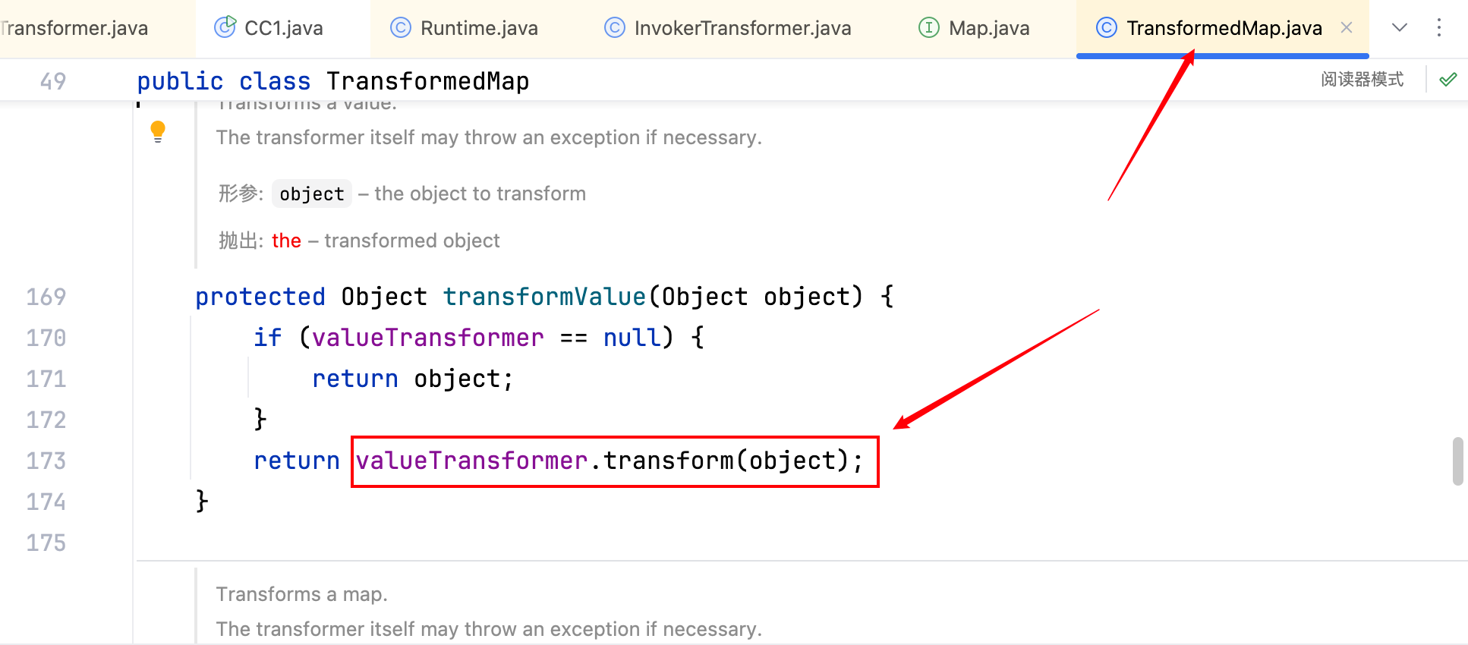Click the TransformedMap.java class icon
Image resolution: width=1468 pixels, height=645 pixels.
(1106, 28)
